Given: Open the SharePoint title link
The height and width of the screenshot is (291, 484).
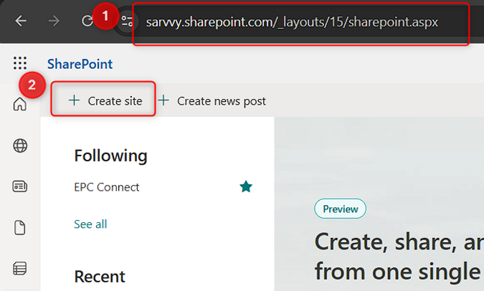Looking at the screenshot, I should [x=80, y=65].
